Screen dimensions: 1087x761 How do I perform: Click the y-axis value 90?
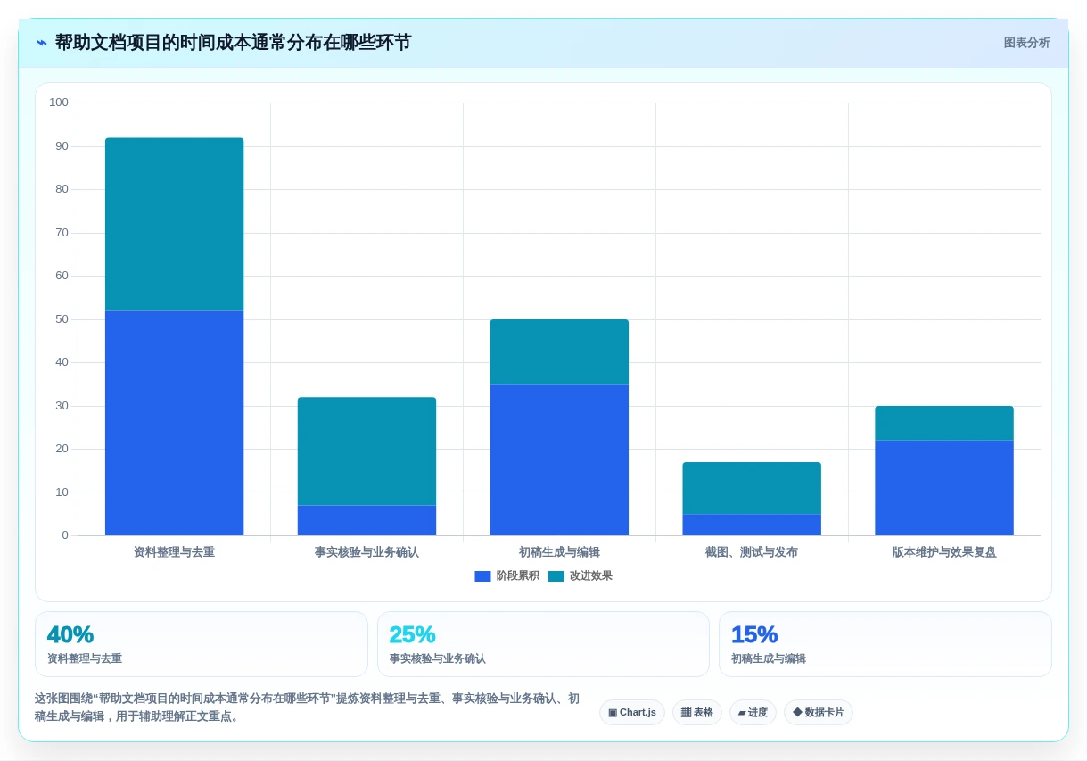(62, 146)
